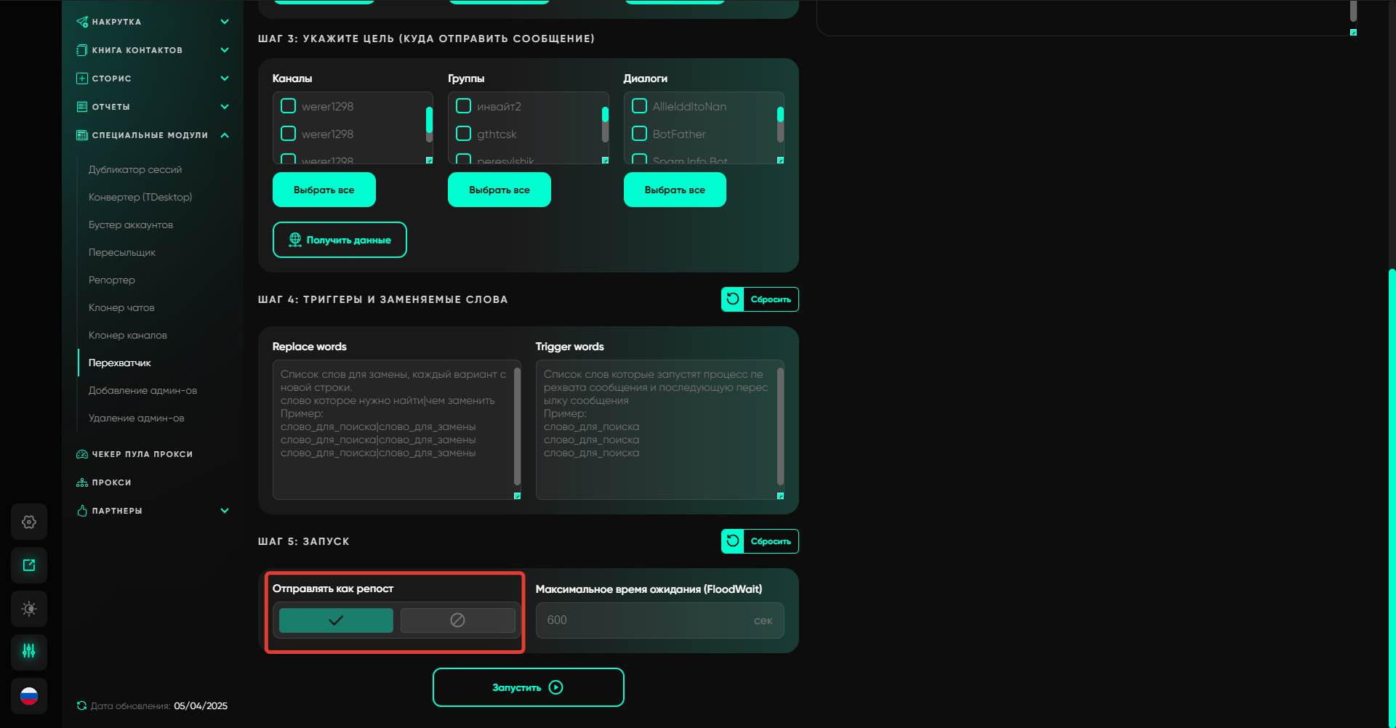The width and height of the screenshot is (1396, 728).
Task: Tick the BotFather dialog checkbox
Action: click(x=640, y=134)
